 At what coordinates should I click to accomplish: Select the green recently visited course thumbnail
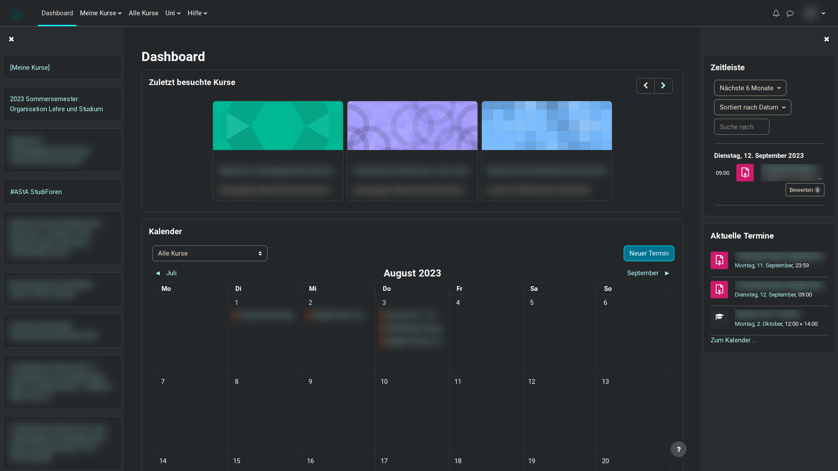(x=278, y=126)
